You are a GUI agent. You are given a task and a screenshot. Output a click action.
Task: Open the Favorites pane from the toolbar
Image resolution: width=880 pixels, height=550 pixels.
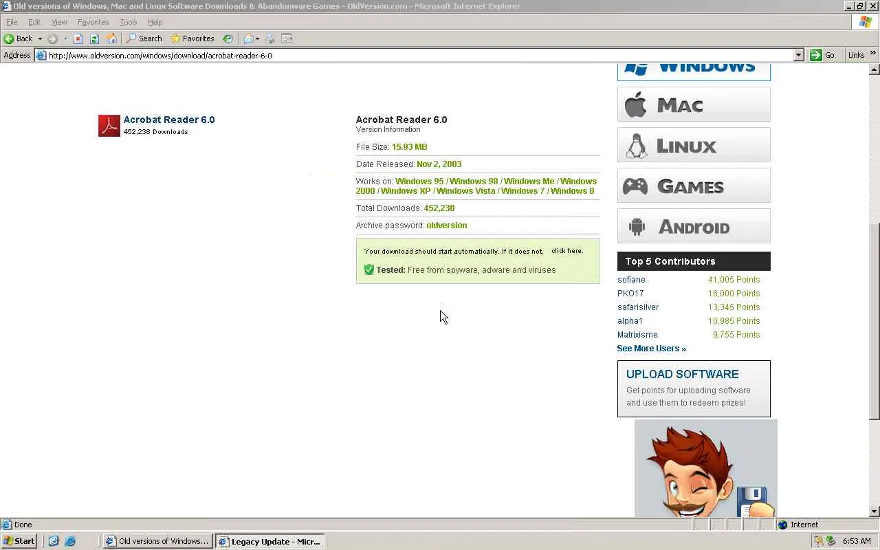click(192, 38)
